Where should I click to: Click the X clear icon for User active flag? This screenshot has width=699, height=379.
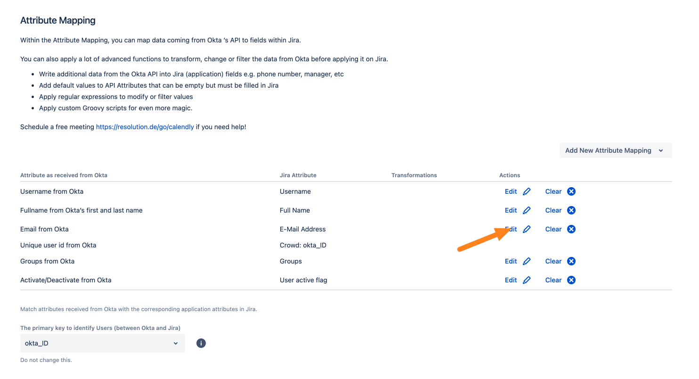(x=571, y=280)
